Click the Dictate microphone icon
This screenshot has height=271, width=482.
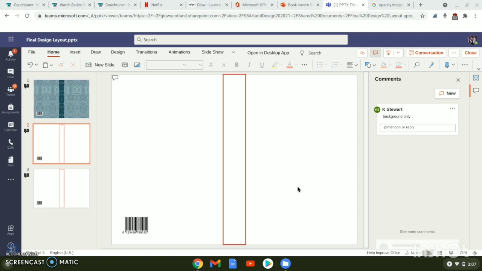pyautogui.click(x=447, y=65)
